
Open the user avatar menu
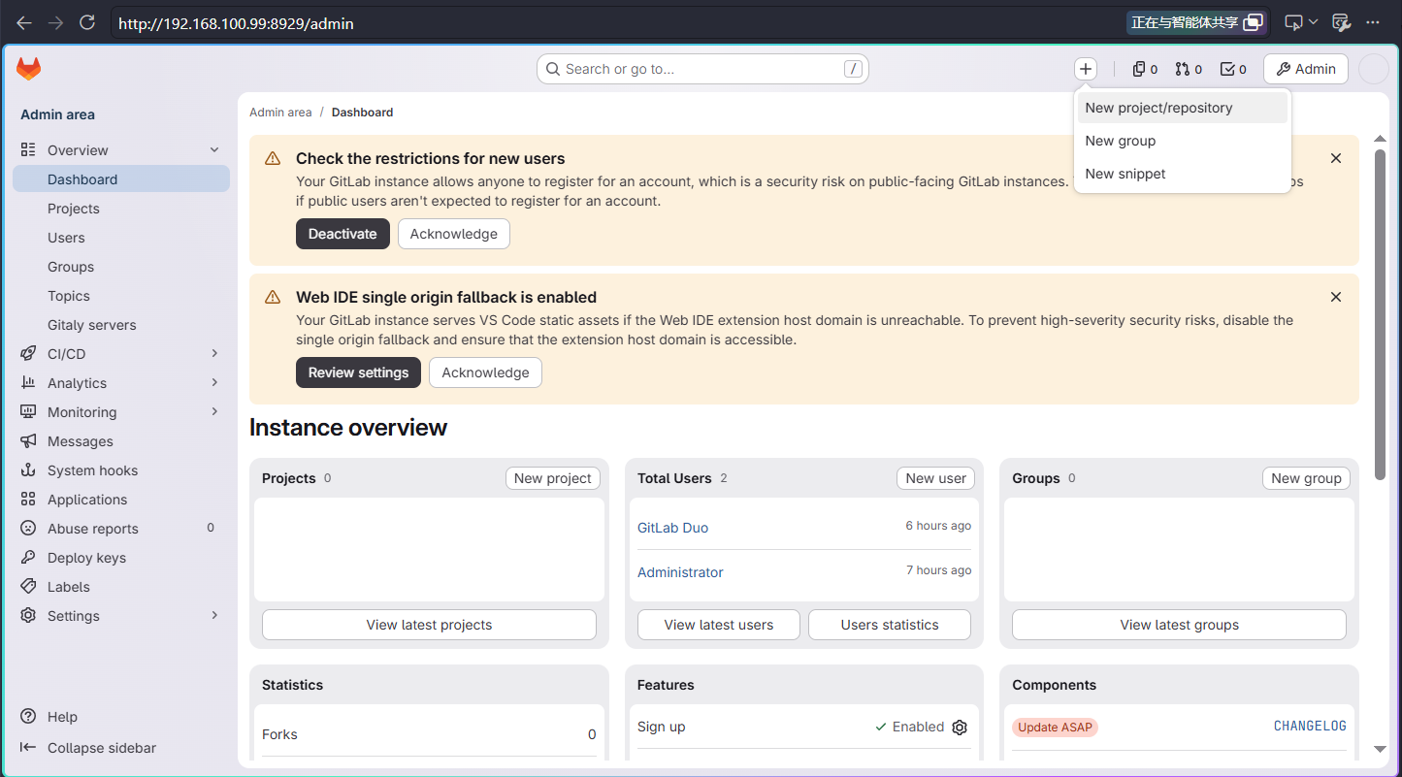[x=1373, y=69]
